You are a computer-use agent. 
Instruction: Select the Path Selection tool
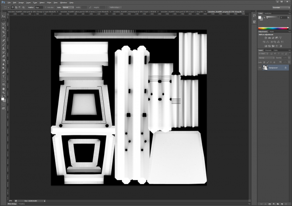[x=3, y=81]
